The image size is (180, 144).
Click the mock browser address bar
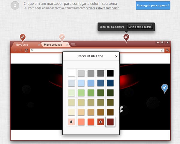(x=96, y=50)
